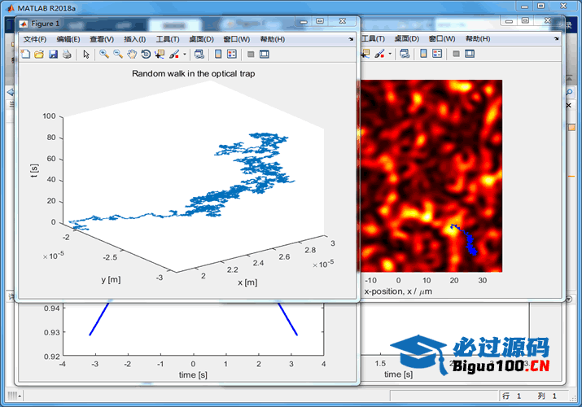The image size is (582, 407).
Task: Open file via folder icon in Figure 1
Action: pos(39,55)
